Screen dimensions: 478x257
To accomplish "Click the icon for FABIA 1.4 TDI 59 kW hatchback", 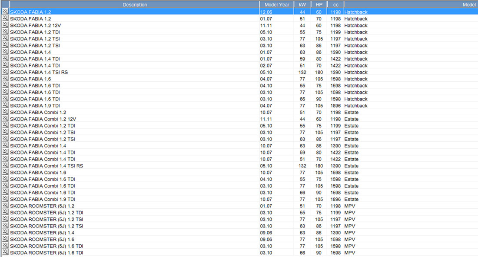I will coord(5,59).
